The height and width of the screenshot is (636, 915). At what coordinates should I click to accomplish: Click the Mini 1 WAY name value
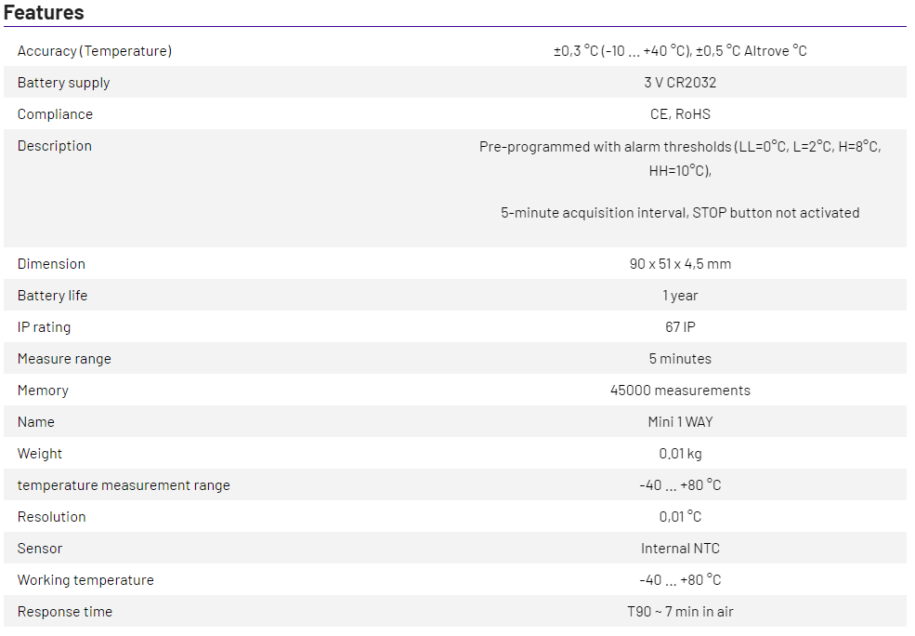click(680, 422)
